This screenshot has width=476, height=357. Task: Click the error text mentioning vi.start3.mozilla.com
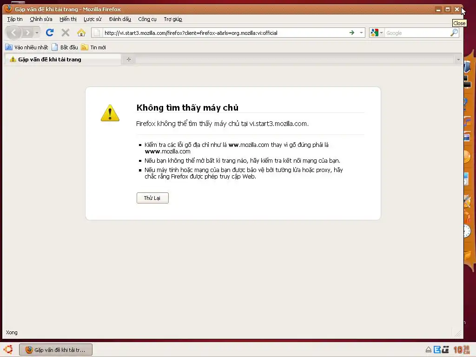coord(222,124)
